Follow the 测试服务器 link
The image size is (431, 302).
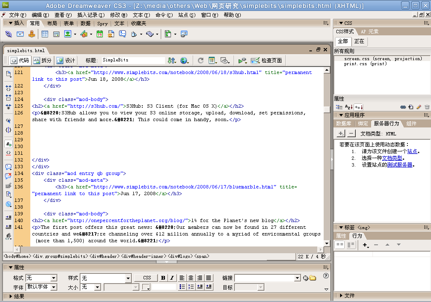tap(400, 165)
